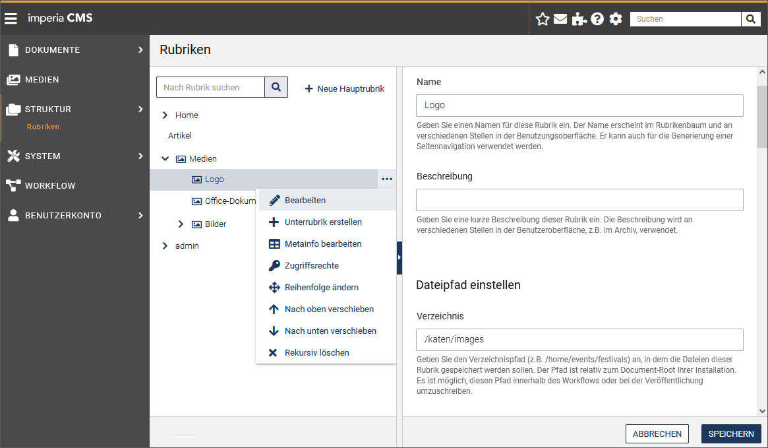Click Neue Hauptrubrik
The image size is (768, 448).
pos(344,88)
